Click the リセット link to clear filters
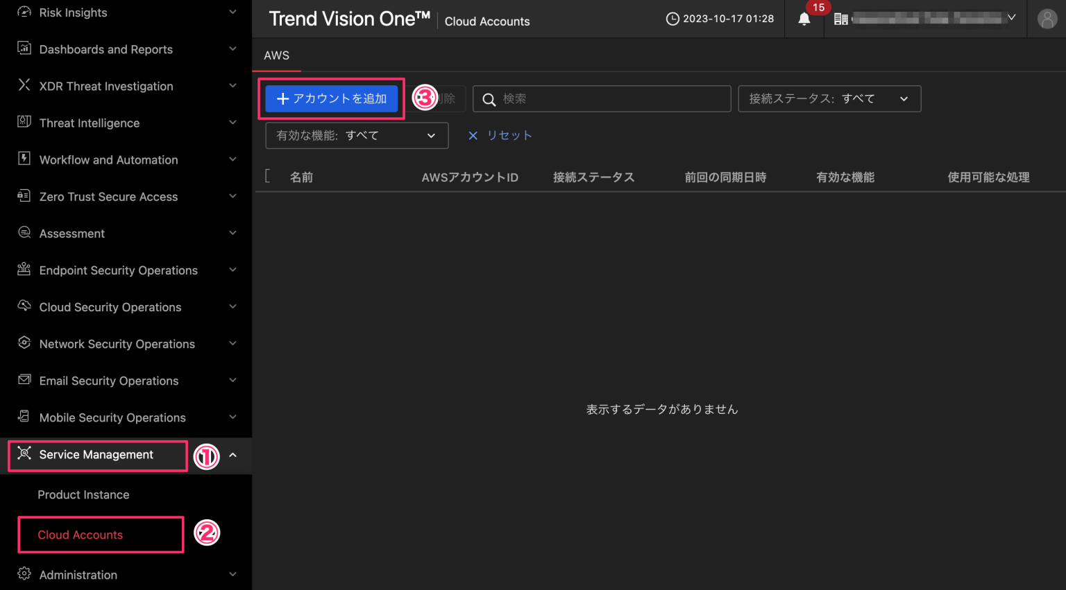1066x590 pixels. 509,135
